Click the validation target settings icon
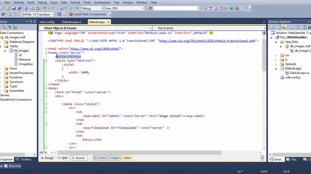 tap(59, 14)
